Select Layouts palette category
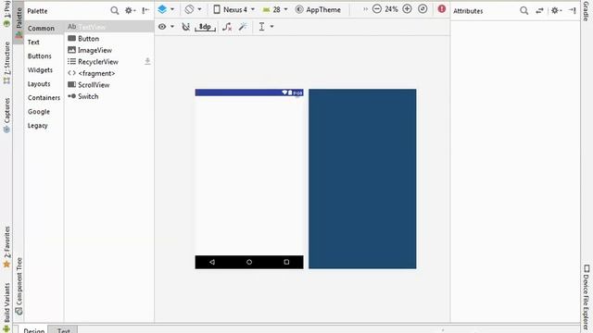This screenshot has width=593, height=333. [39, 84]
